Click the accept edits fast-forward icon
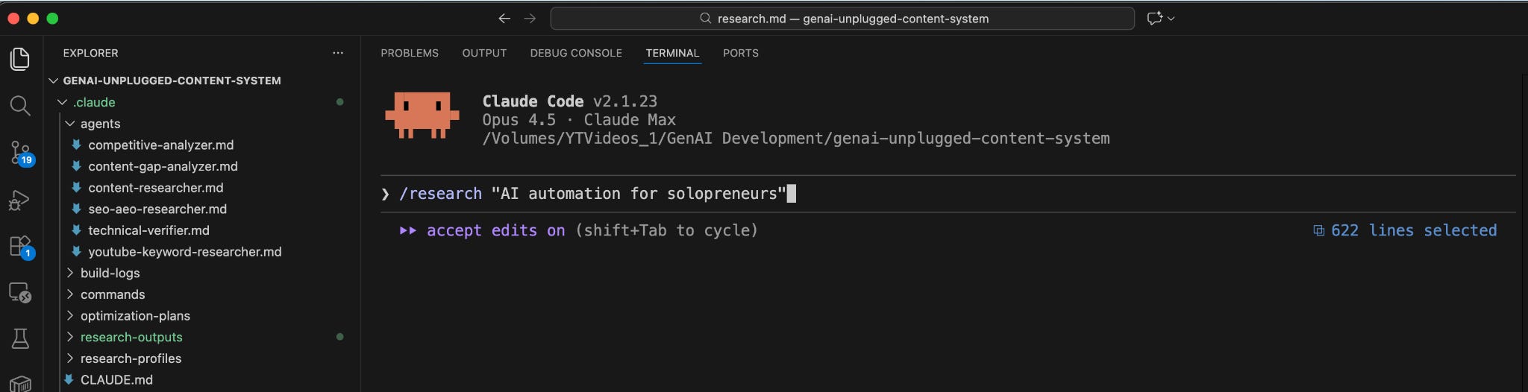1528x392 pixels. (x=407, y=231)
